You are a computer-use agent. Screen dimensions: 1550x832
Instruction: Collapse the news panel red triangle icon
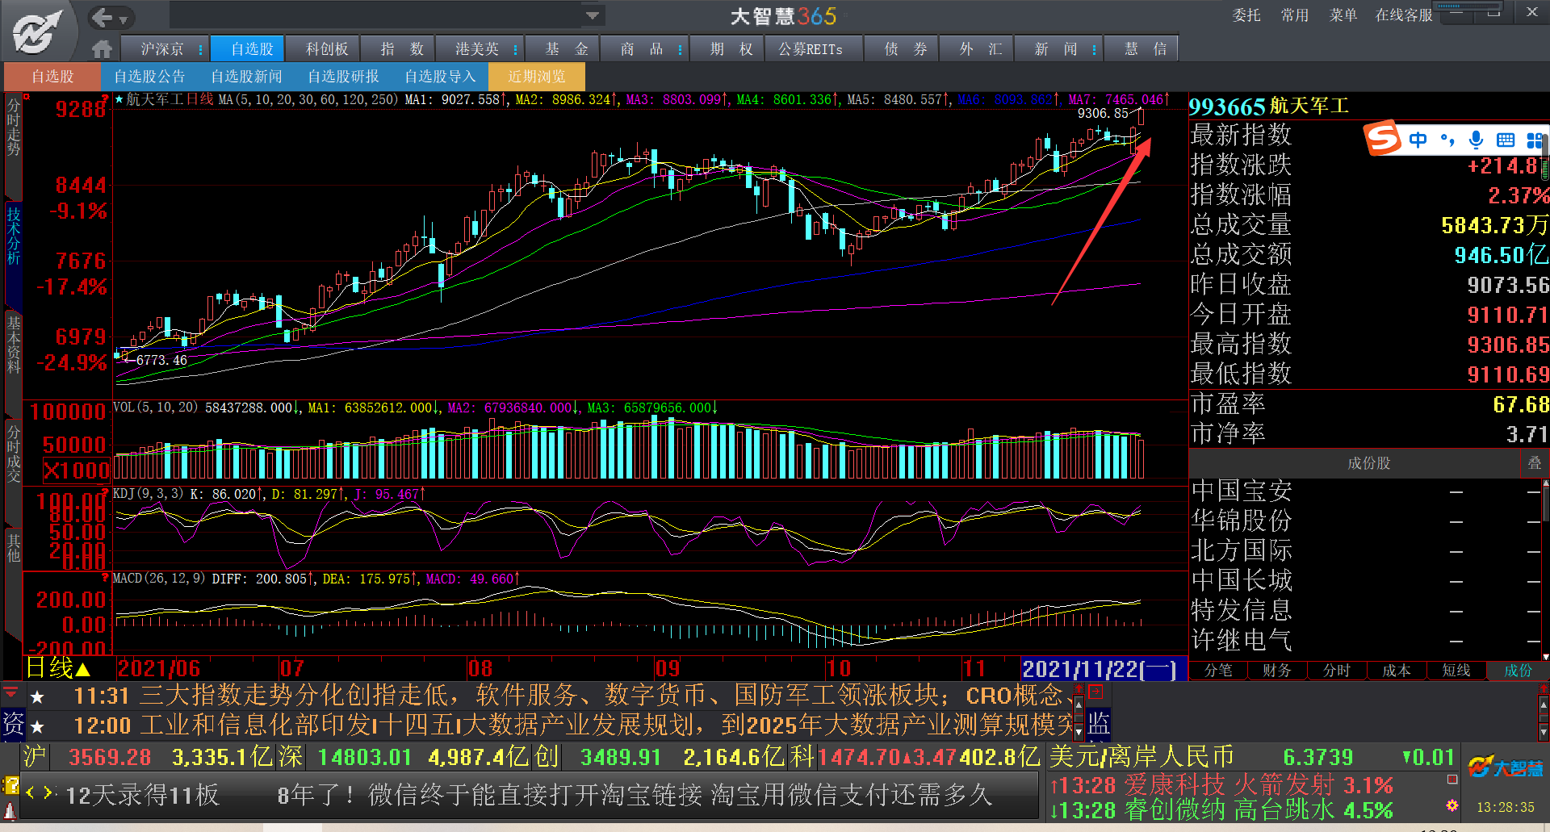[11, 693]
